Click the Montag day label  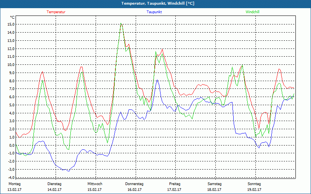coord(14,184)
